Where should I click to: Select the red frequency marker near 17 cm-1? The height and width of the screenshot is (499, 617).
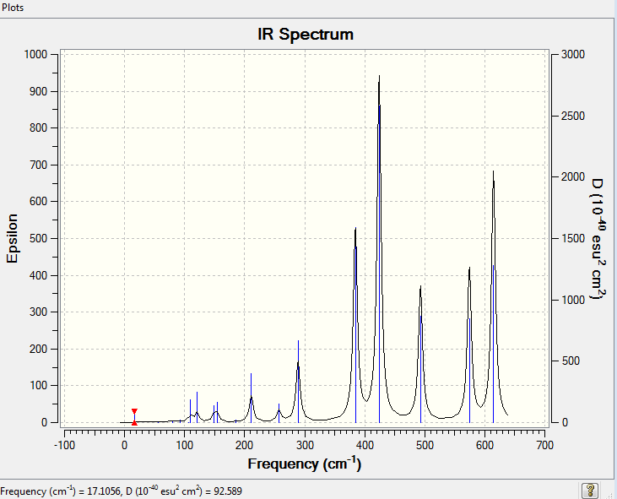[x=134, y=417]
